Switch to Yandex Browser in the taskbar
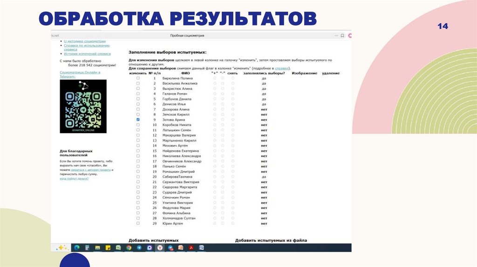The height and width of the screenshot is (267, 477). [160, 247]
